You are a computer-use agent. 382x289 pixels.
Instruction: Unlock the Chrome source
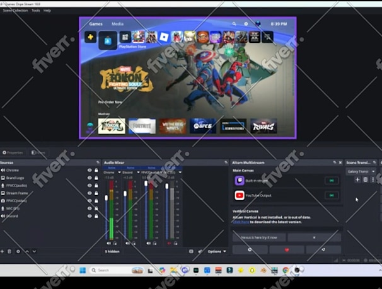96,170
